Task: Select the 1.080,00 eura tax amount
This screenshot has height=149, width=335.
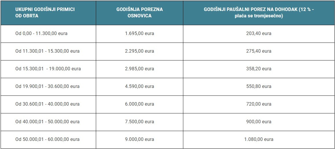Action: [x=259, y=139]
